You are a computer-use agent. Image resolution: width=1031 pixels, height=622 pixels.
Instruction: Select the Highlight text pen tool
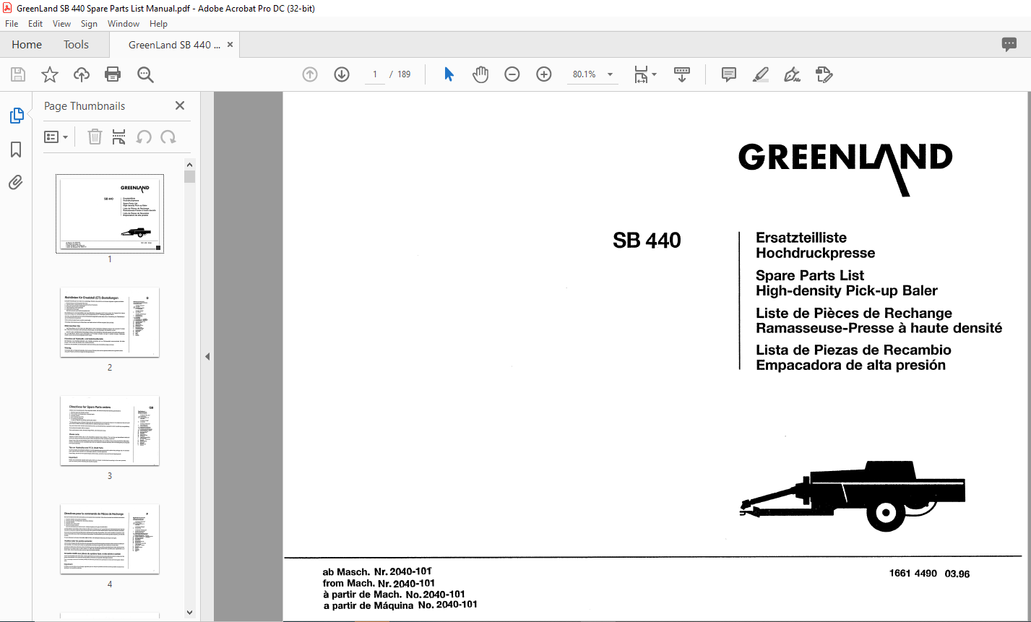[x=760, y=74]
